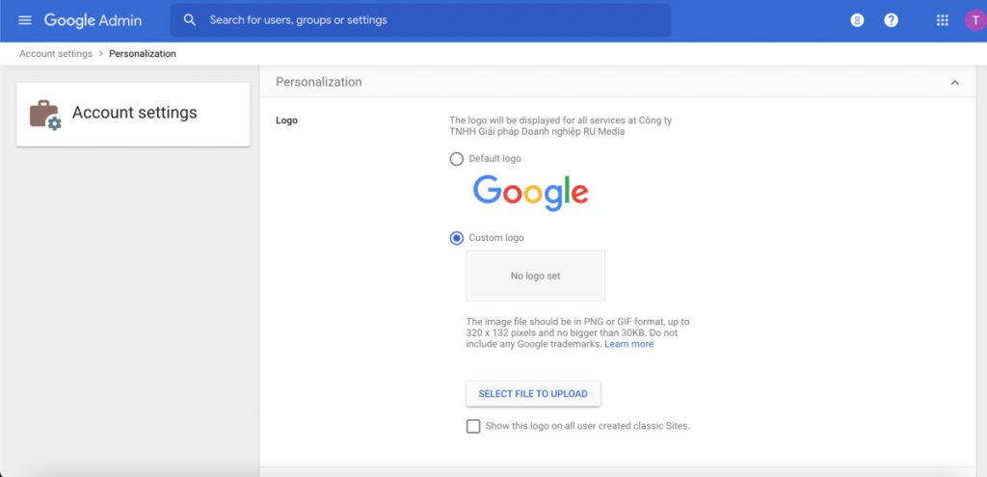Open the Google apps grid
The height and width of the screenshot is (477, 987).
pyautogui.click(x=943, y=20)
